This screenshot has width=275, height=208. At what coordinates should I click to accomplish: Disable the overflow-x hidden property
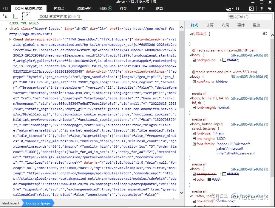coord(194,82)
